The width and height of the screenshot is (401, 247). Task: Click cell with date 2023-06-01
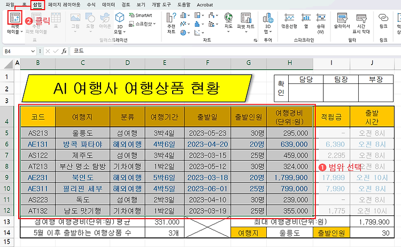point(207,189)
